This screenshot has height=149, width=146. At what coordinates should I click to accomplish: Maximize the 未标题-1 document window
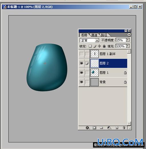pos(135,7)
